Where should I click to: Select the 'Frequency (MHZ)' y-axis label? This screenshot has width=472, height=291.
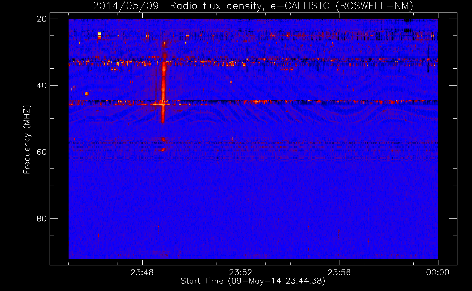(27, 140)
